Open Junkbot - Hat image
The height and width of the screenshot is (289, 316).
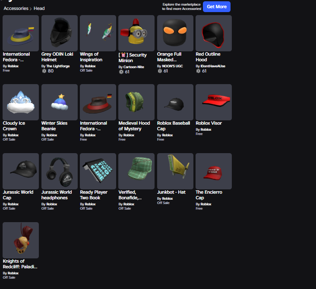[x=175, y=171]
